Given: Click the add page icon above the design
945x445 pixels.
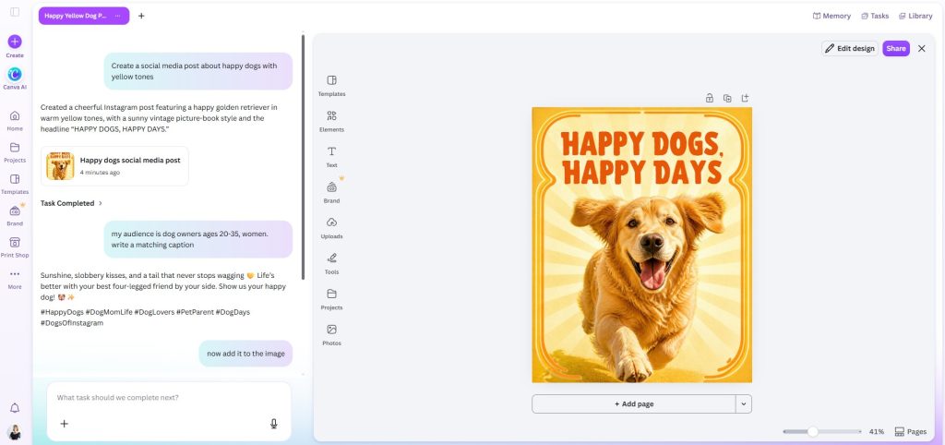Looking at the screenshot, I should click(745, 98).
